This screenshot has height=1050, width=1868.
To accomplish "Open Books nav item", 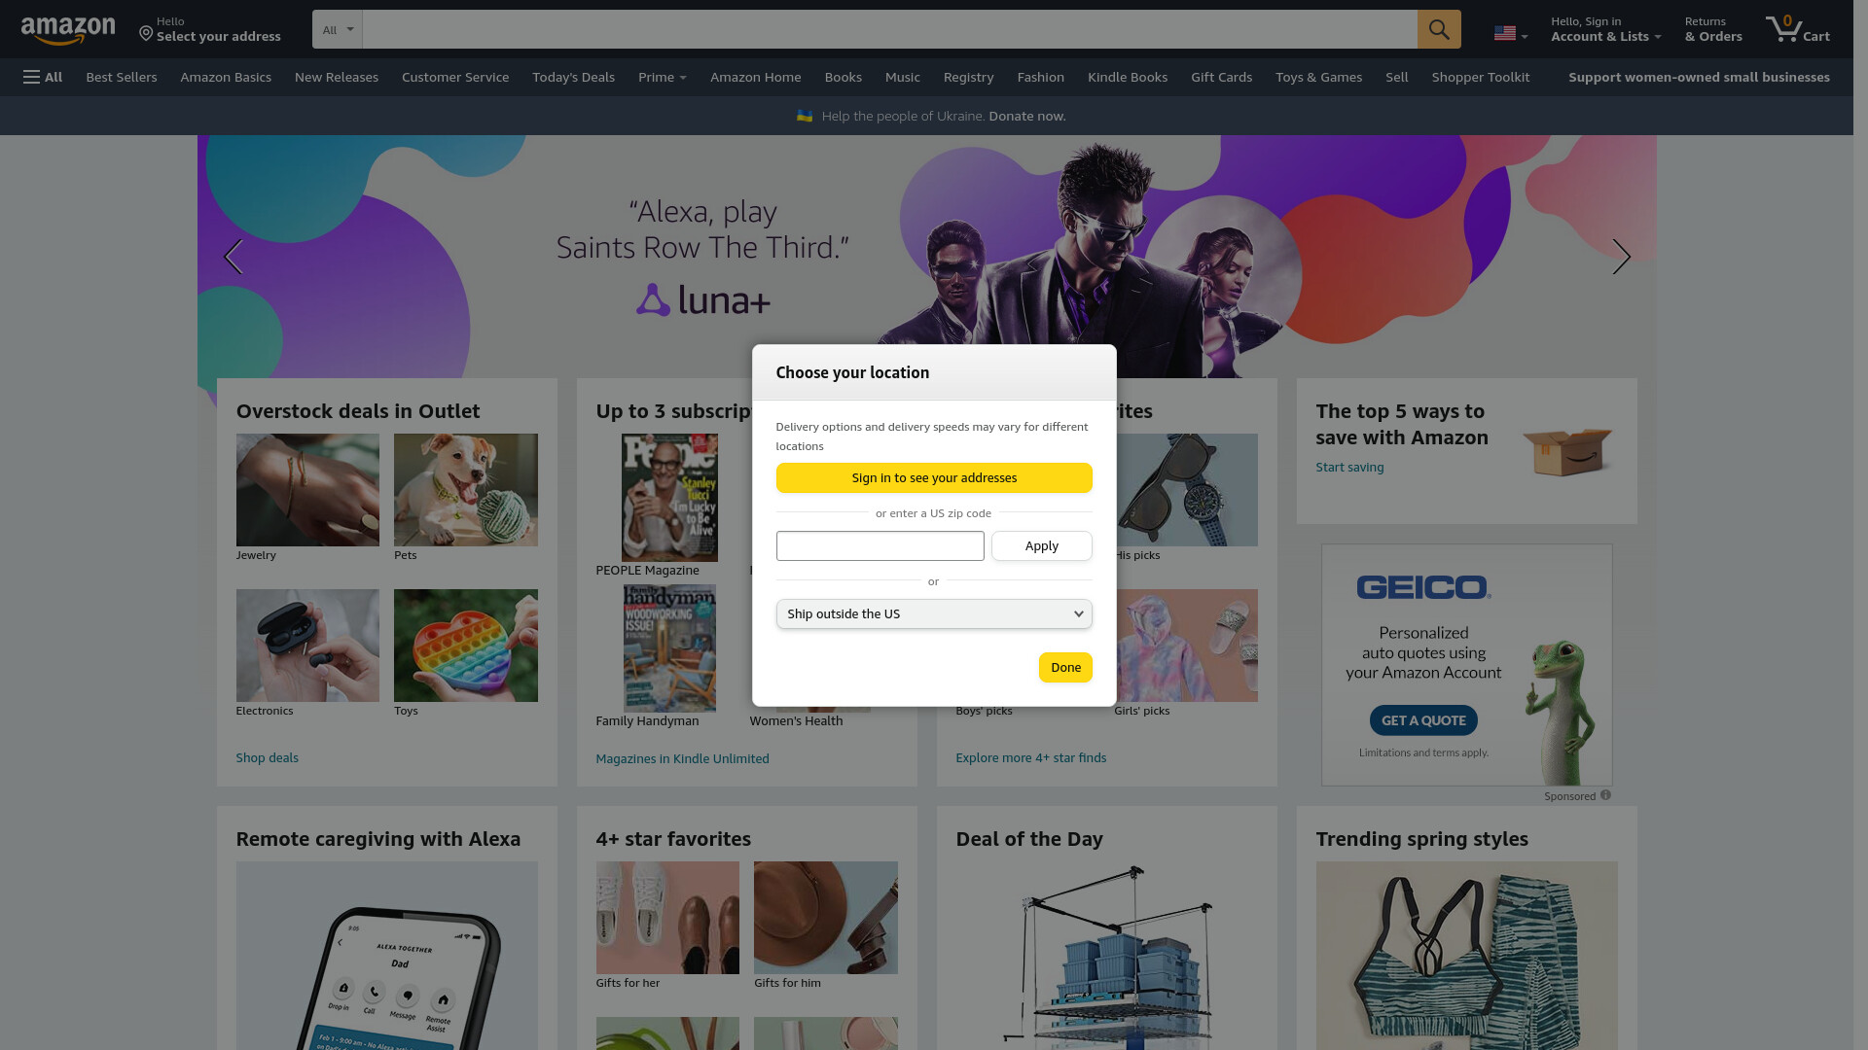I will coord(844,77).
